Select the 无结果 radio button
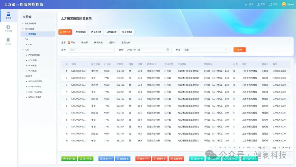The width and height of the screenshot is (296, 167). pos(80,43)
